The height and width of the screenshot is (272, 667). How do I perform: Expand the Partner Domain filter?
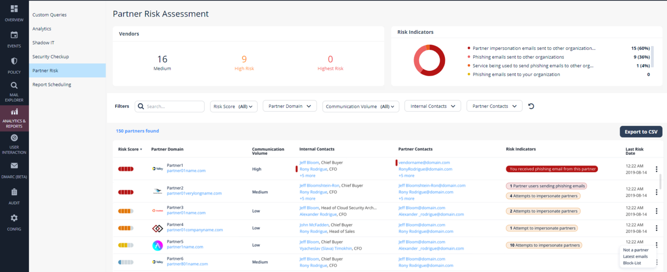coord(289,105)
